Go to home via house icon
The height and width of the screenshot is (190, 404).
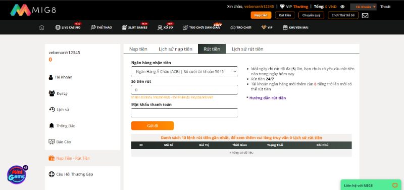(x=42, y=27)
